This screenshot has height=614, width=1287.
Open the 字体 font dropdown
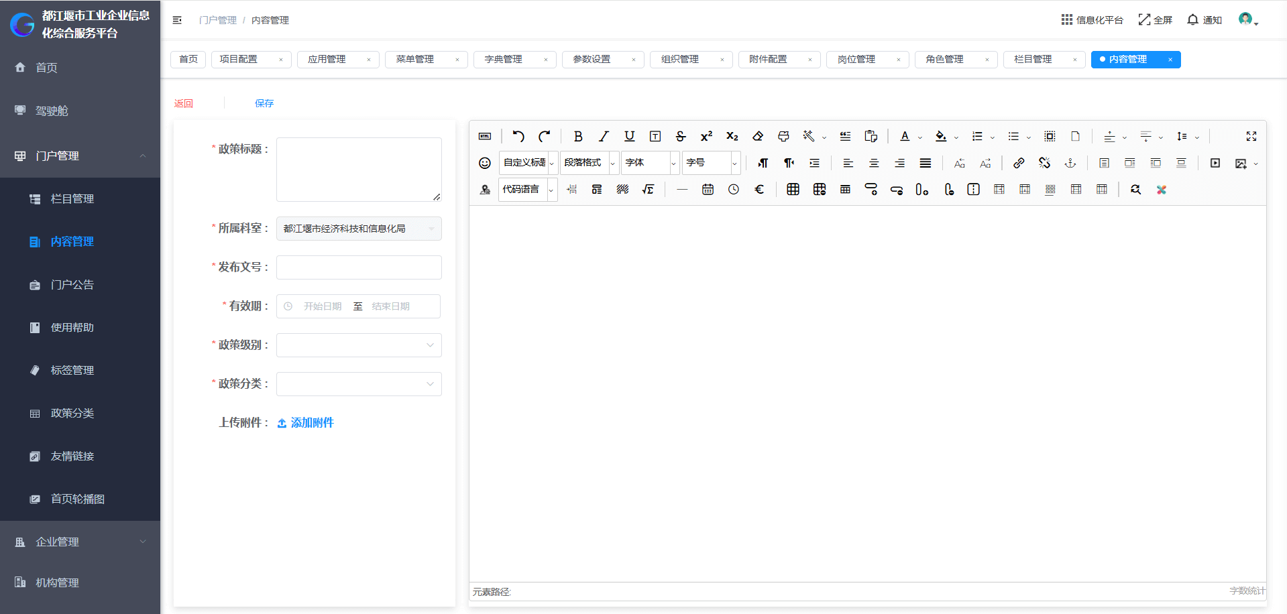pyautogui.click(x=649, y=163)
